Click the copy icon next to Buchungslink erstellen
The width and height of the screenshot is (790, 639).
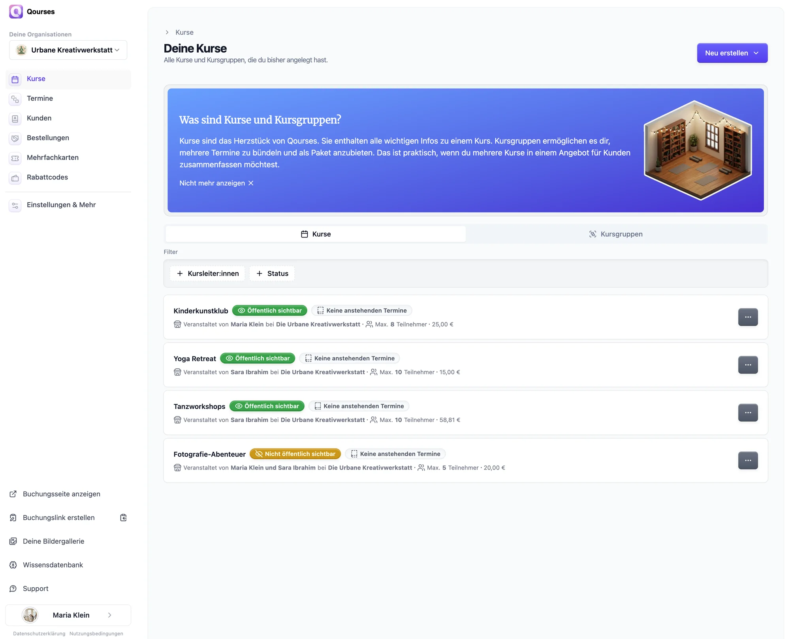click(x=123, y=517)
